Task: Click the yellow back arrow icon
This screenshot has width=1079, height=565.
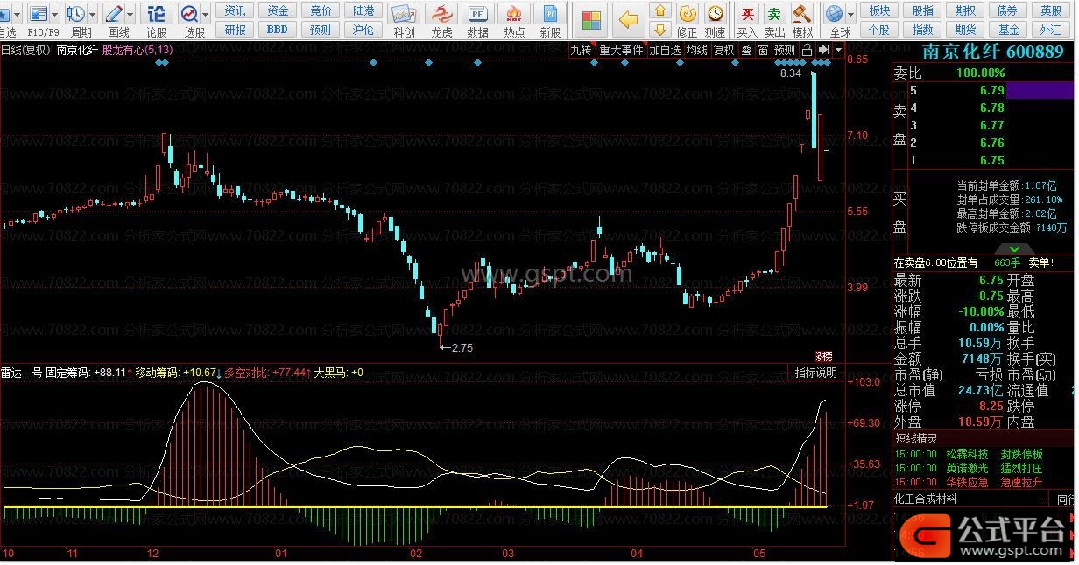Action: [x=627, y=19]
